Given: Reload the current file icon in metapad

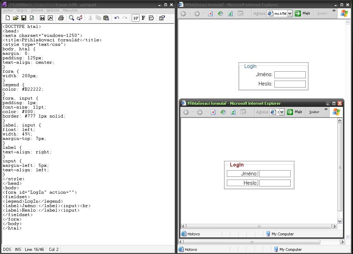Looking at the screenshot, I should pos(32,18).
